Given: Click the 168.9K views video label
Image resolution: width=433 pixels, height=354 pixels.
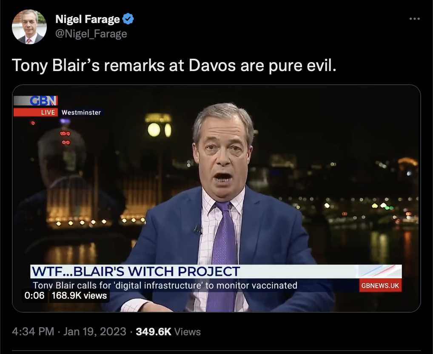Looking at the screenshot, I should (79, 295).
